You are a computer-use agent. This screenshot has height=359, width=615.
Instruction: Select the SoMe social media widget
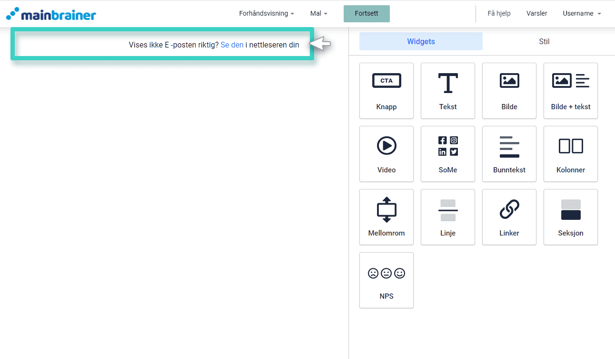point(447,154)
